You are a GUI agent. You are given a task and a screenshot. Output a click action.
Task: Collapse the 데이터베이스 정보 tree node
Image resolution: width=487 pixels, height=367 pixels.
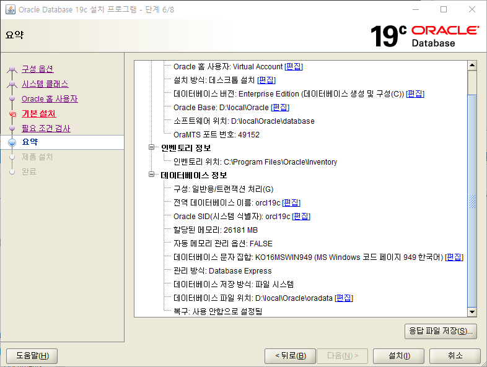point(152,175)
